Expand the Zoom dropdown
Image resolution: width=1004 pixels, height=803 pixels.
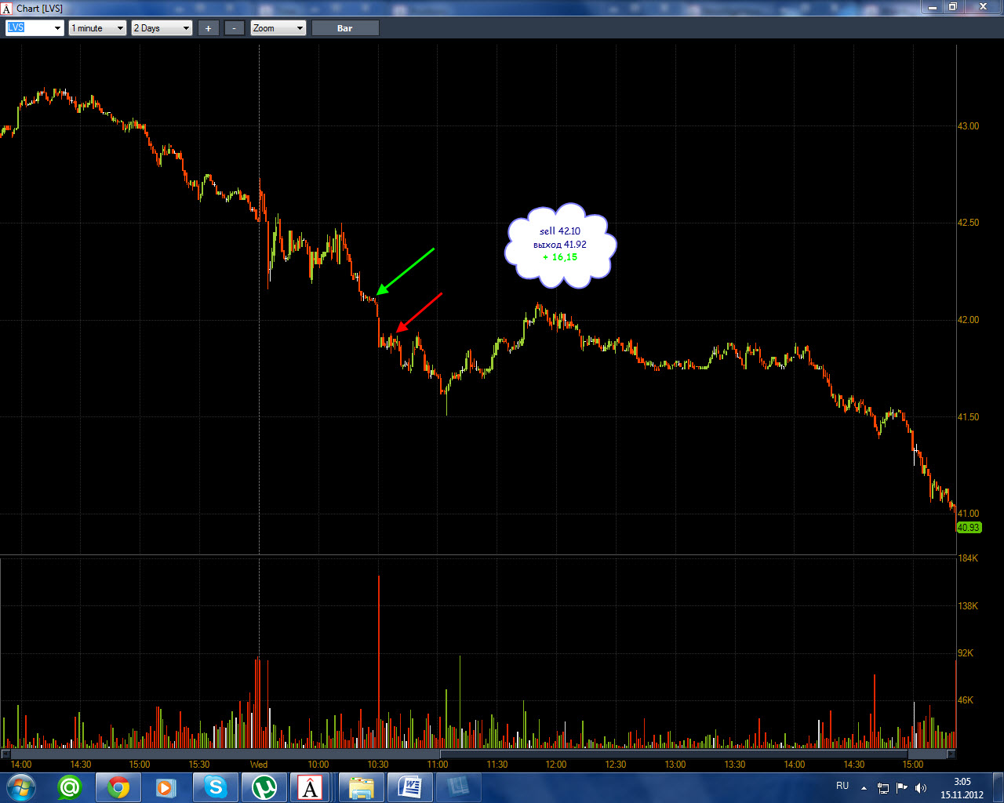(x=278, y=28)
